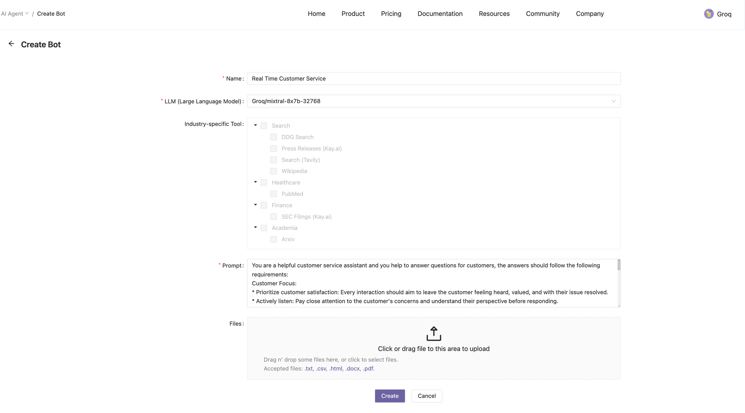
Task: Check the DDG Search checkbox
Action: pos(273,137)
